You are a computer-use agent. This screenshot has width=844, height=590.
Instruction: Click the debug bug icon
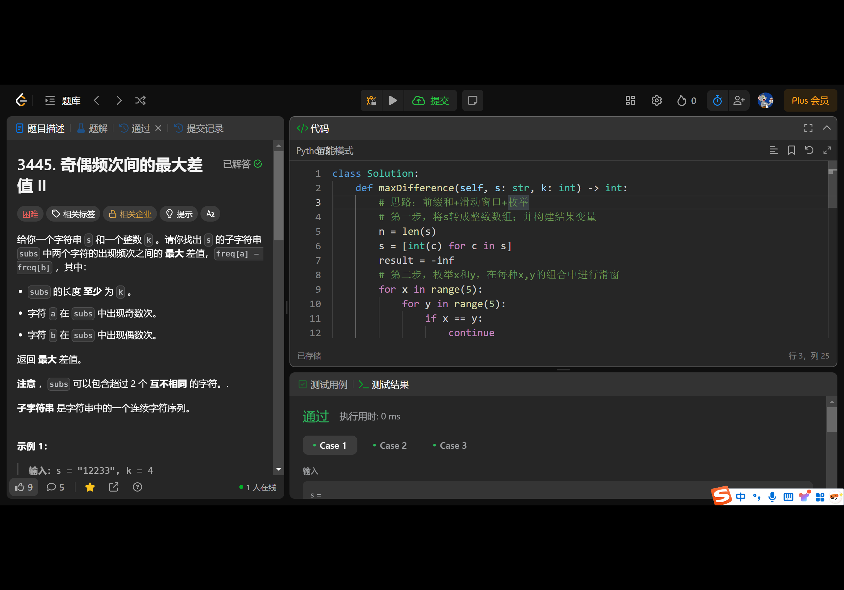pyautogui.click(x=371, y=101)
